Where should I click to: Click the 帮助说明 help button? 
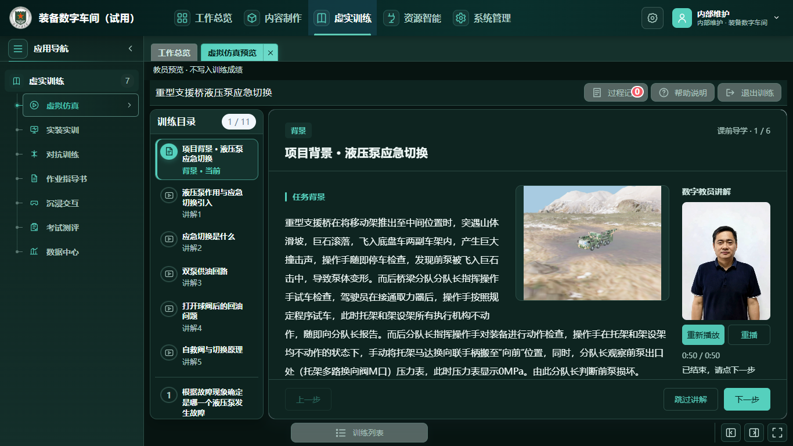[683, 92]
